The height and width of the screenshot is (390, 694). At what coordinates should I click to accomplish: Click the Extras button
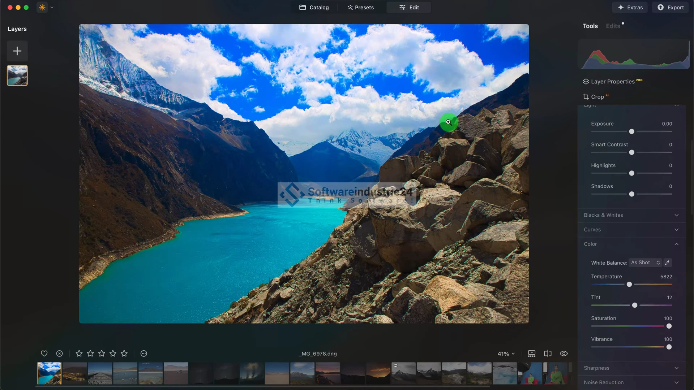click(x=630, y=7)
